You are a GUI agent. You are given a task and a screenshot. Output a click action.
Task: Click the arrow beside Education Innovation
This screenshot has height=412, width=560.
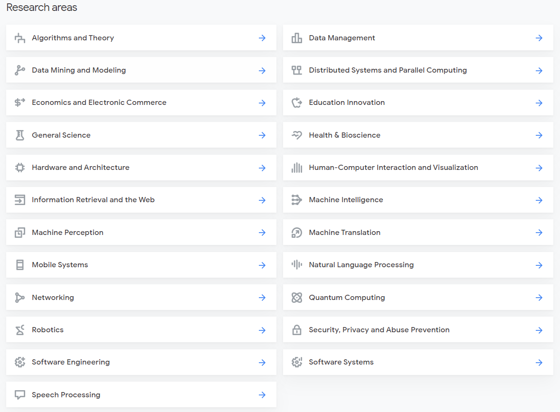pos(539,103)
